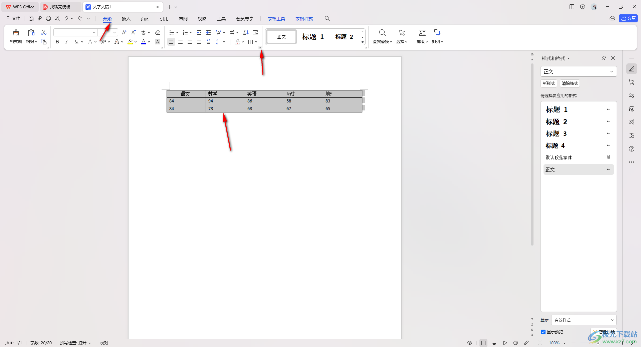This screenshot has width=641, height=347.
Task: Open the search magnifier in ribbon tabs
Action: point(327,19)
